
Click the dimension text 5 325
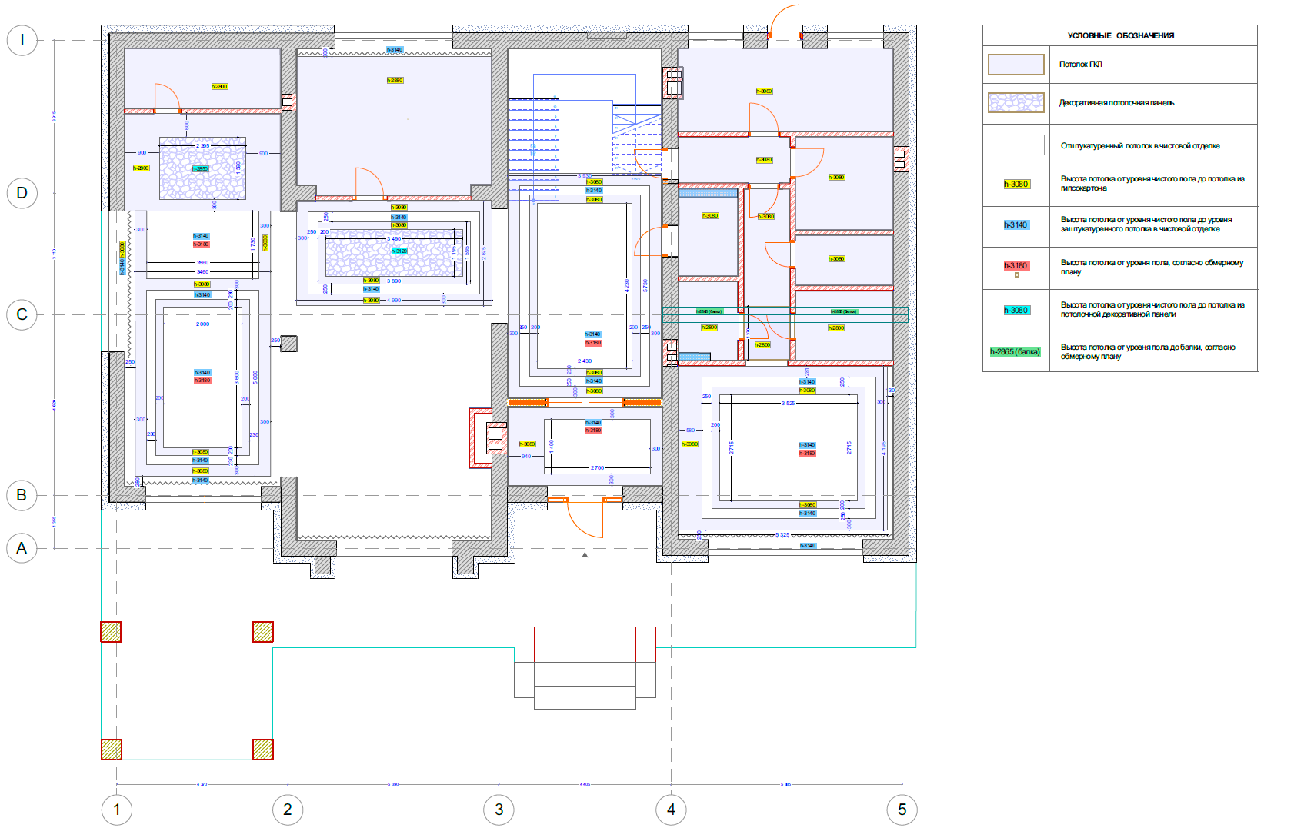[782, 535]
